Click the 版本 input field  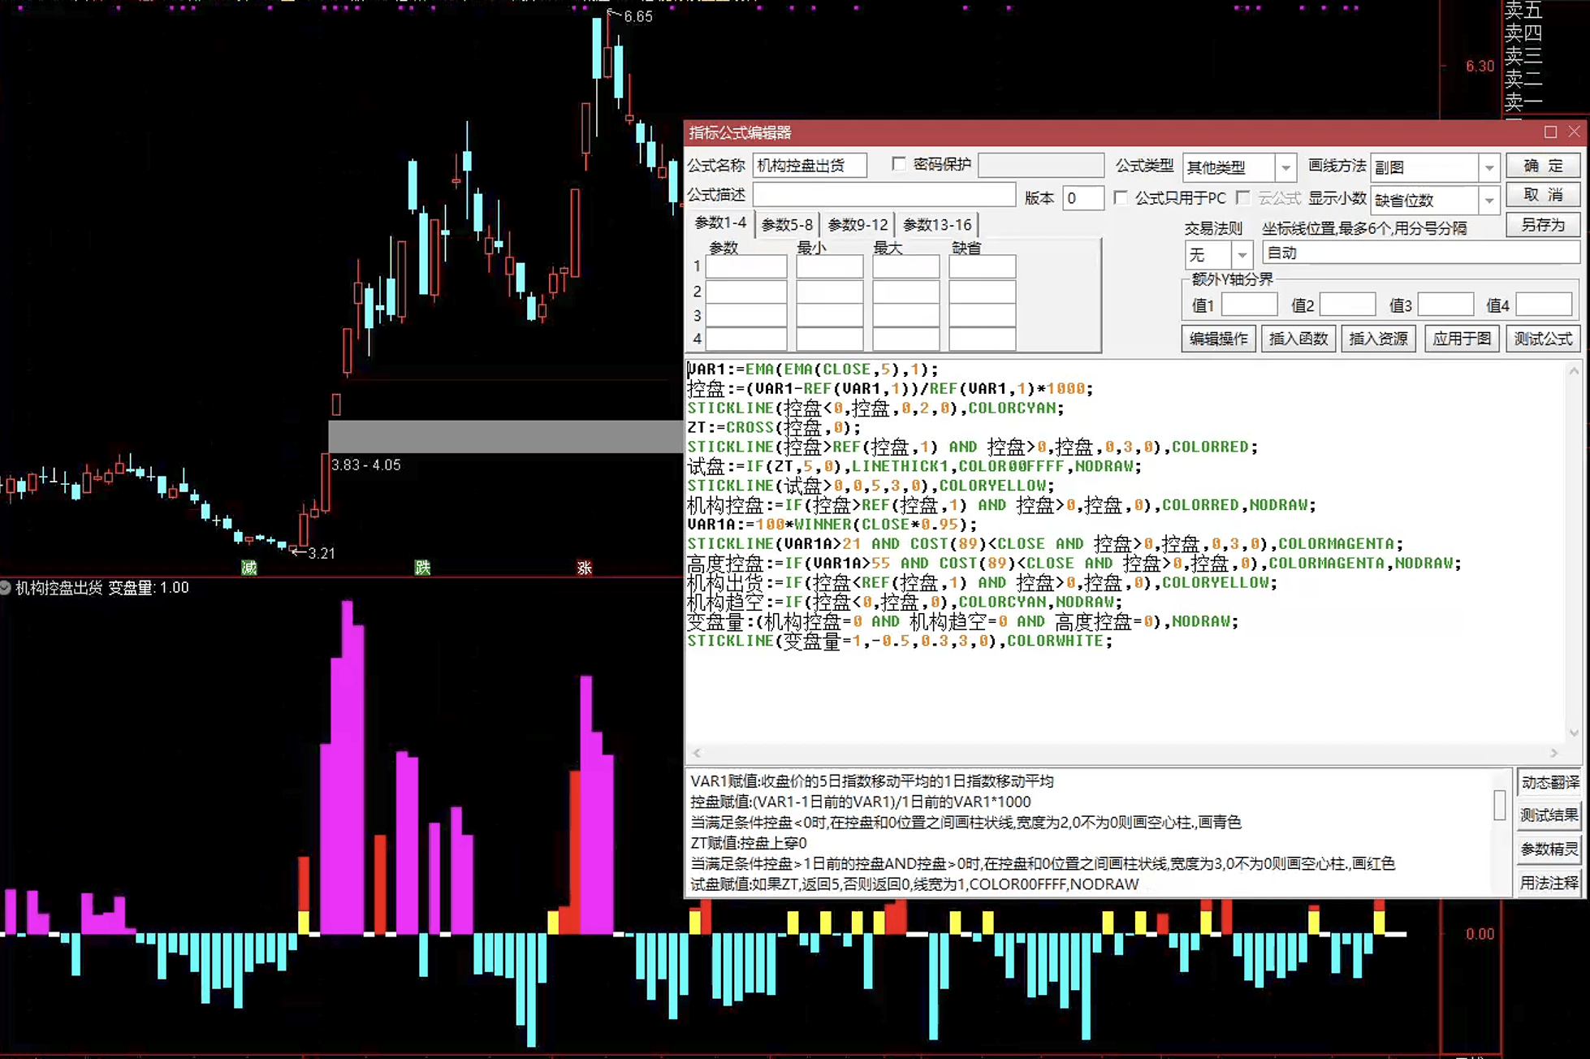1083,197
